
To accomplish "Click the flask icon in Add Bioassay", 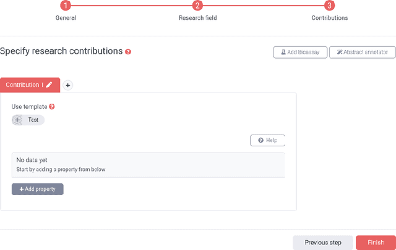I will tap(284, 52).
